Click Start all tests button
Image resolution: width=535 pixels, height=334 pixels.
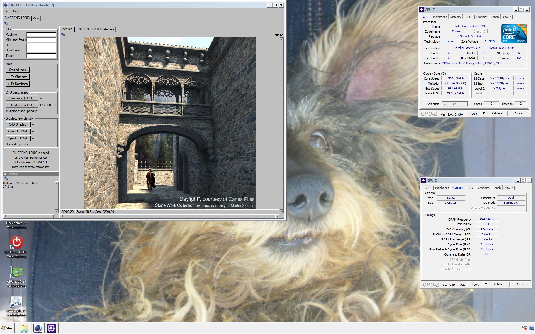18,70
